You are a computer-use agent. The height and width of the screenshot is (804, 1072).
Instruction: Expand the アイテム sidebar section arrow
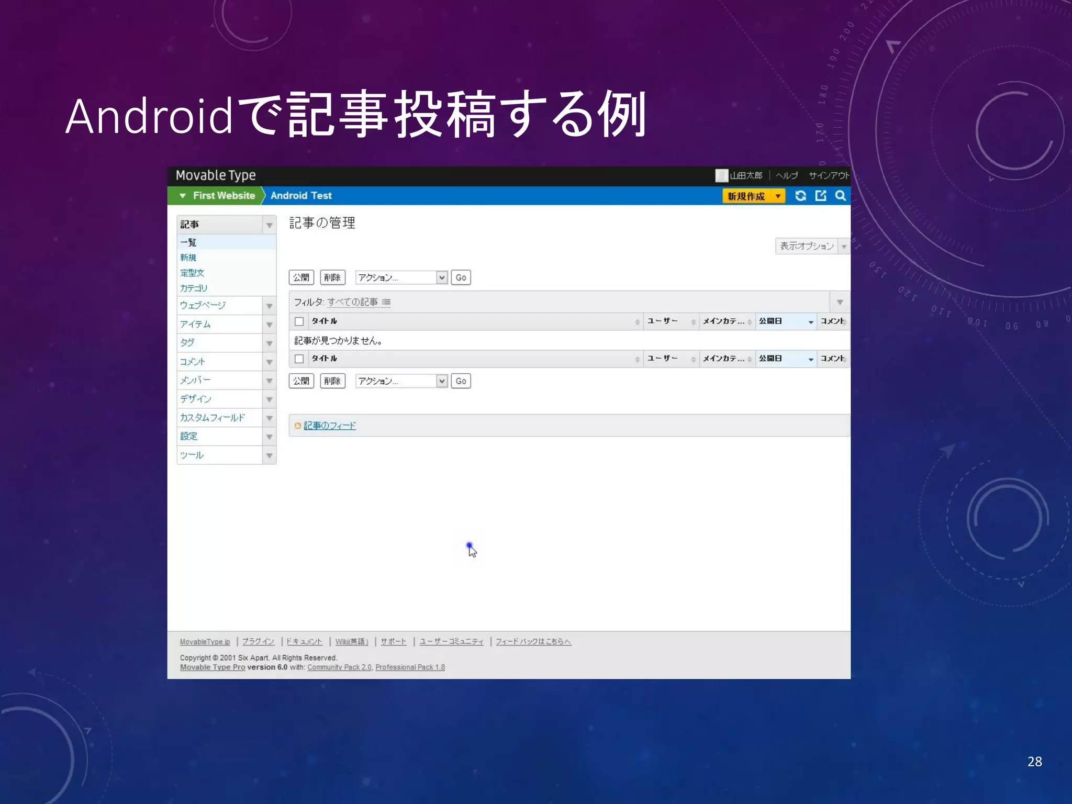point(269,325)
